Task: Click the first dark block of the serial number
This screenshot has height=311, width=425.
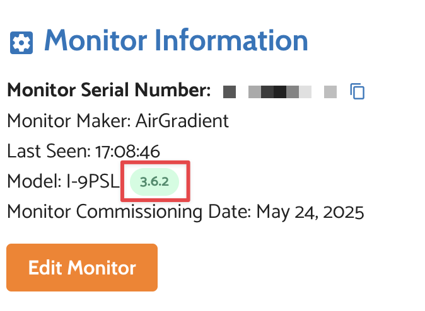Action: coord(230,93)
